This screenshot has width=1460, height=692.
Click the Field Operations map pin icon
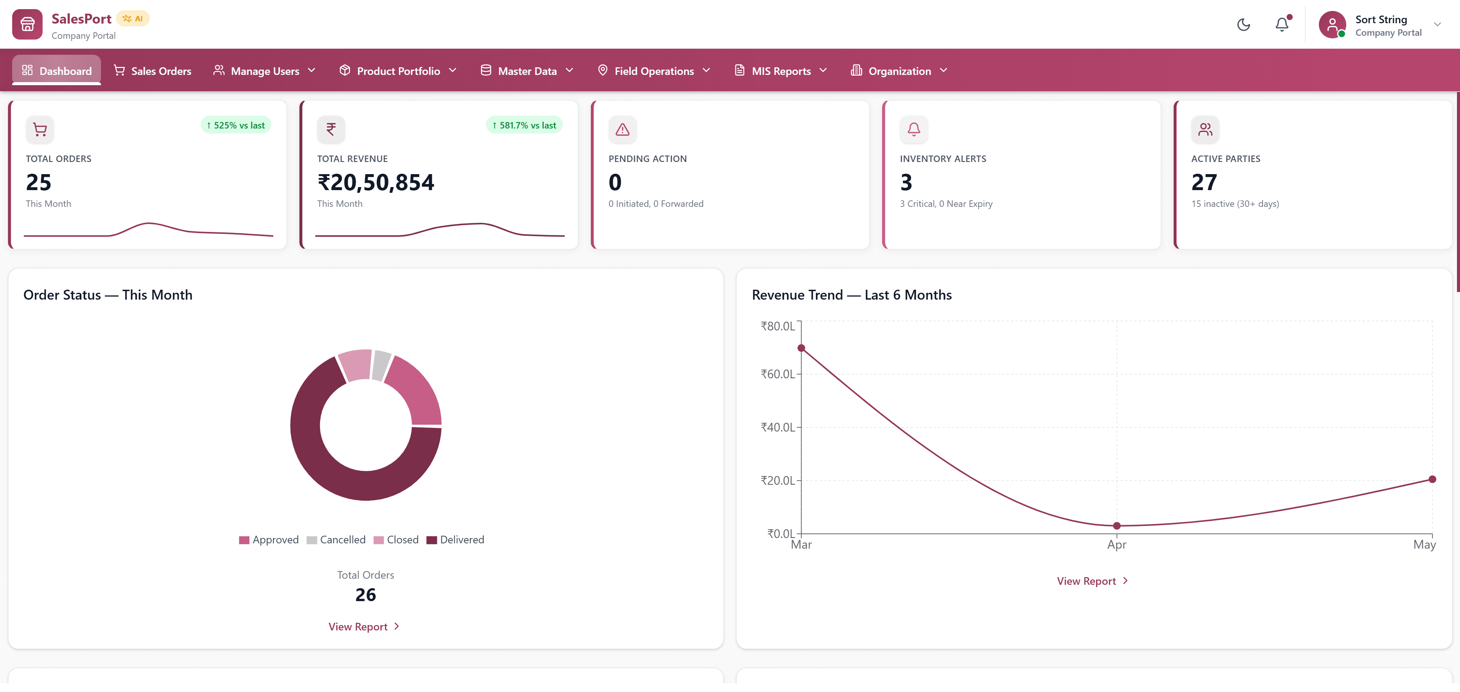pyautogui.click(x=603, y=70)
